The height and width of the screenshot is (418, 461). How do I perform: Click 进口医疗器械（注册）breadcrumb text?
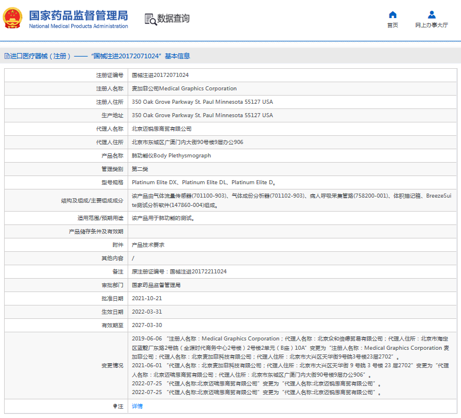[x=41, y=56]
